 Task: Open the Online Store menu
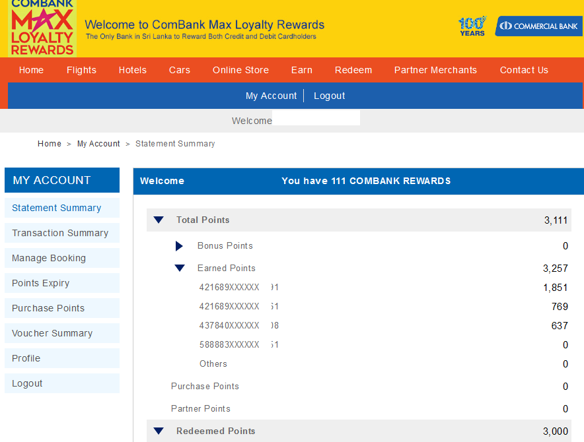coord(240,70)
